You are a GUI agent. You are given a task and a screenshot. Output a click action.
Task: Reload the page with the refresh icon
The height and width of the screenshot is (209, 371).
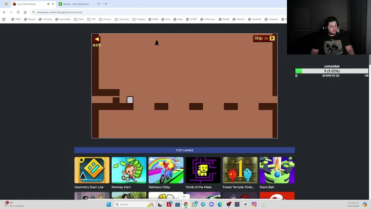click(x=18, y=12)
